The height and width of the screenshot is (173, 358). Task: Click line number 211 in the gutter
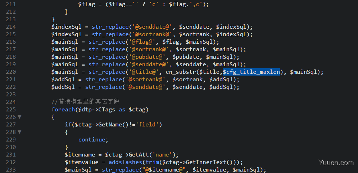click(x=11, y=4)
